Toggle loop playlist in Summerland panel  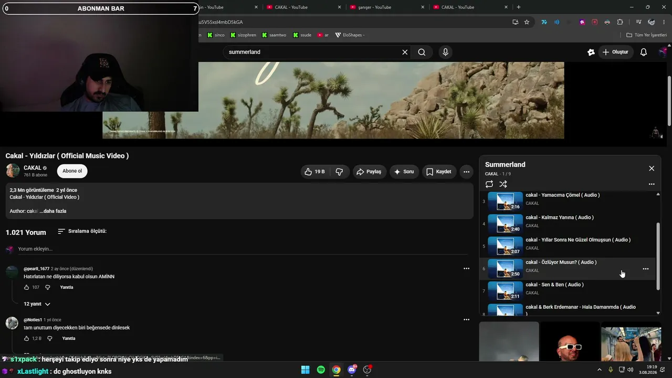pyautogui.click(x=489, y=184)
